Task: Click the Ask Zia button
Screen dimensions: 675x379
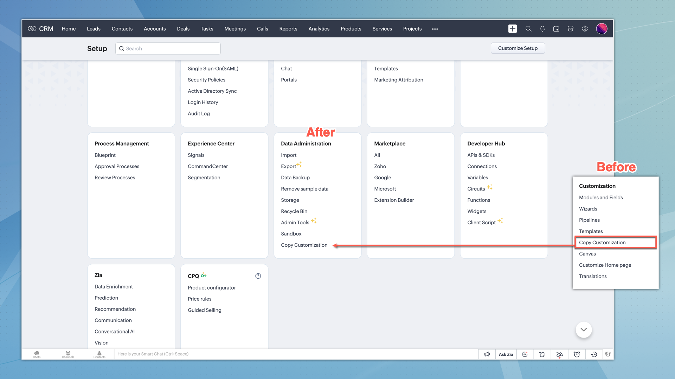Action: (506, 354)
